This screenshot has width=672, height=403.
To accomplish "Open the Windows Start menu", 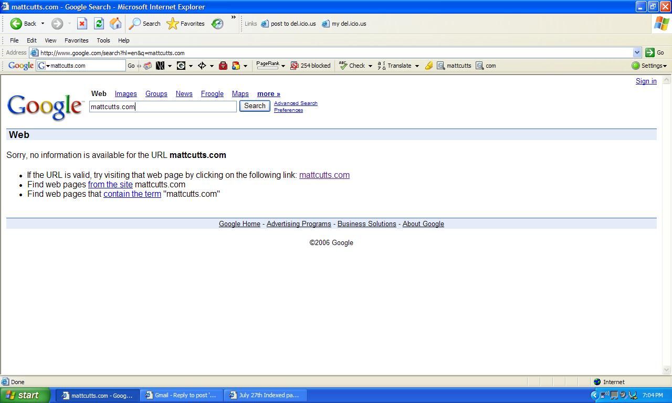I will coord(25,395).
